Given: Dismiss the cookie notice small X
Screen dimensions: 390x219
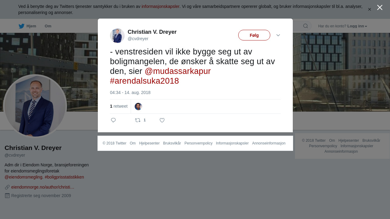Looking at the screenshot, I should [370, 9].
